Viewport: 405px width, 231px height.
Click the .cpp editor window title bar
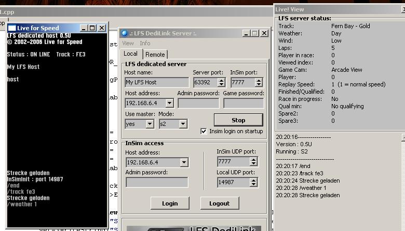coord(137,12)
